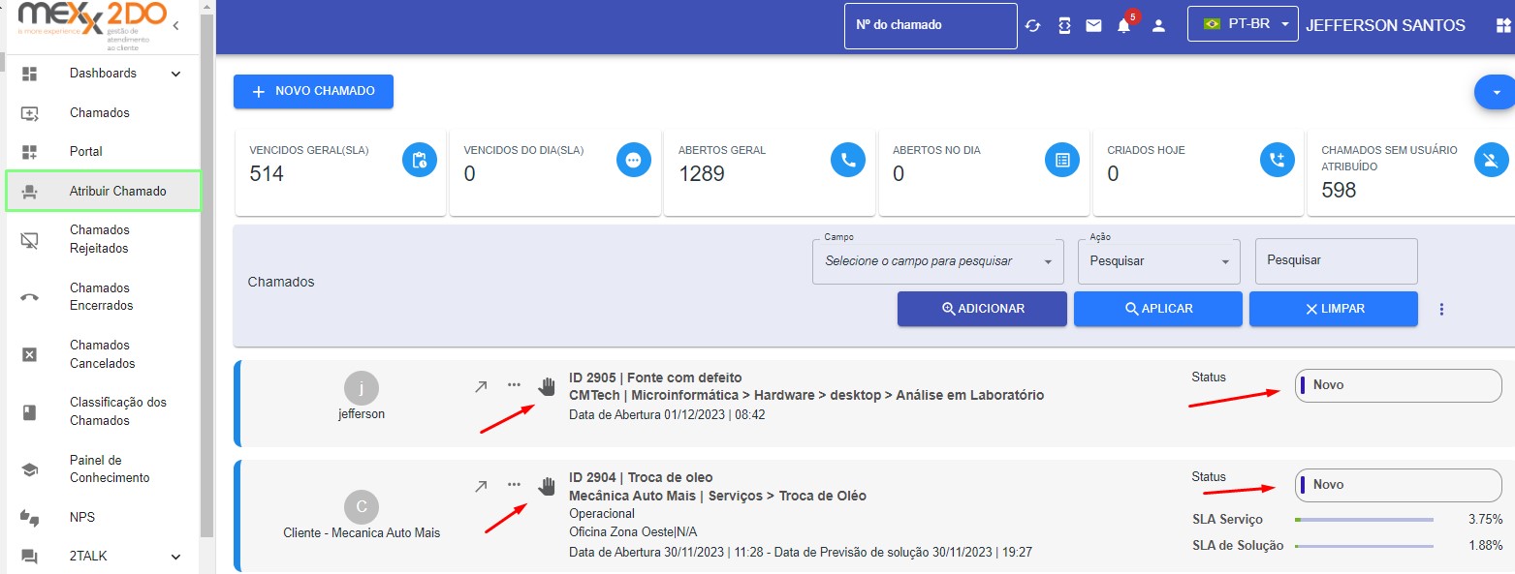Click the hand icon on ticket ID 2905
The height and width of the screenshot is (574, 1515).
[x=548, y=386]
